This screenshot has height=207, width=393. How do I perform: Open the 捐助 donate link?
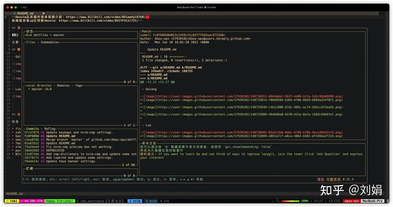click(x=321, y=179)
